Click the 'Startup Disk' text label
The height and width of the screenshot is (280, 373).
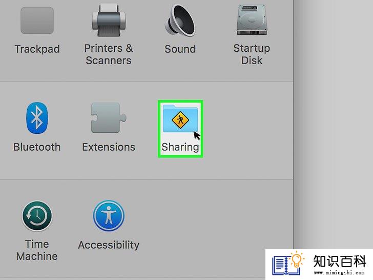click(252, 54)
